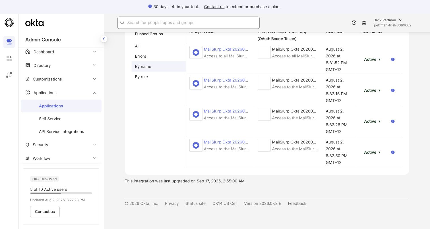Open the Applications submenu item

click(61, 106)
